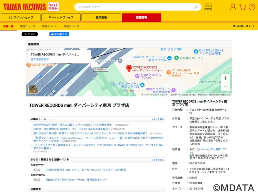Click 2025/07/01 event date
The image size is (258, 193).
[38, 165]
